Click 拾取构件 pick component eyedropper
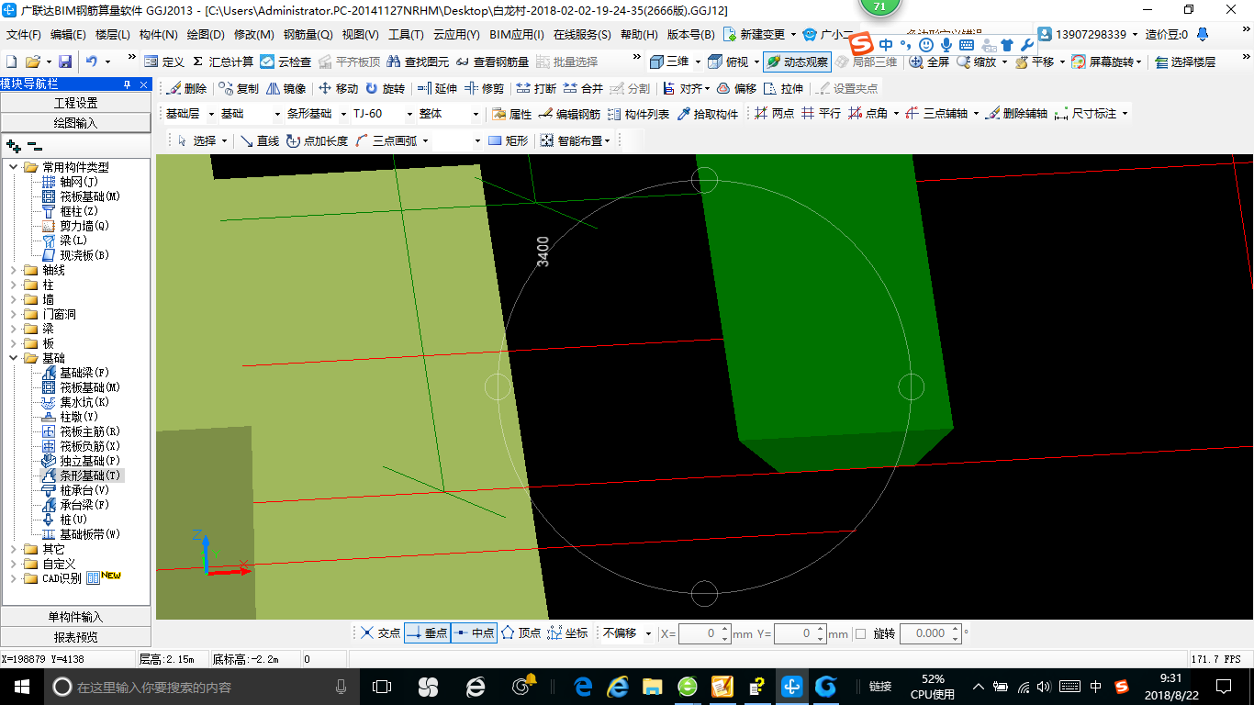Screen dimensions: 1254x705 (x=708, y=114)
